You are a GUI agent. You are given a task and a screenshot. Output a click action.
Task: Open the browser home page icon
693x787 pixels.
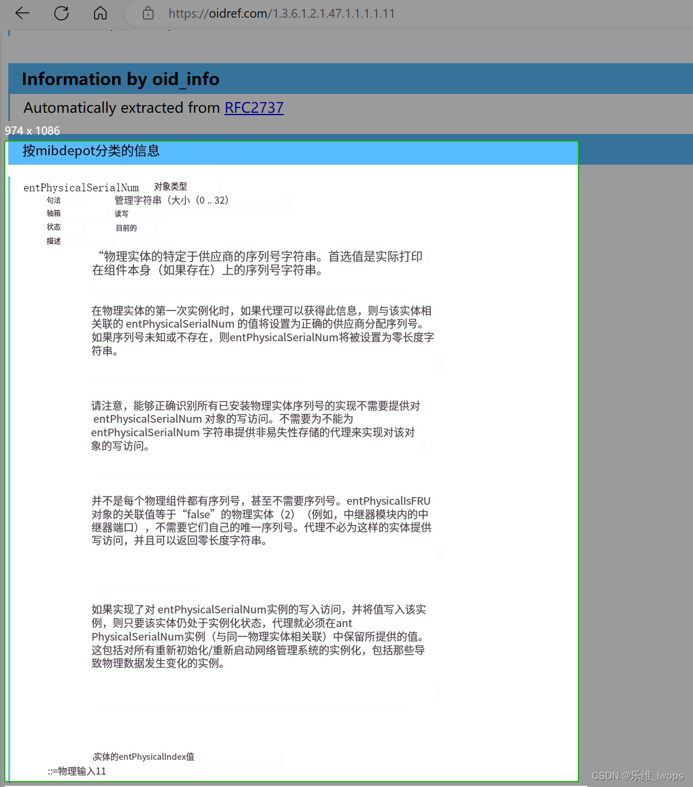pyautogui.click(x=100, y=13)
